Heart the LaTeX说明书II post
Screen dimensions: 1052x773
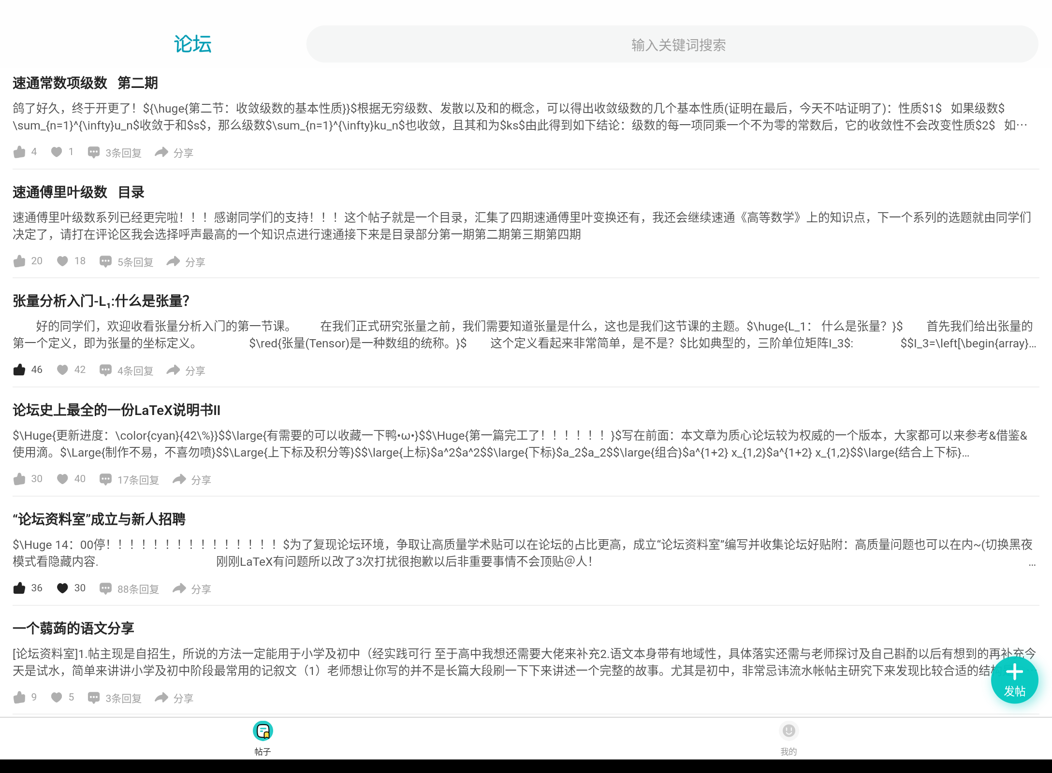[x=62, y=479]
